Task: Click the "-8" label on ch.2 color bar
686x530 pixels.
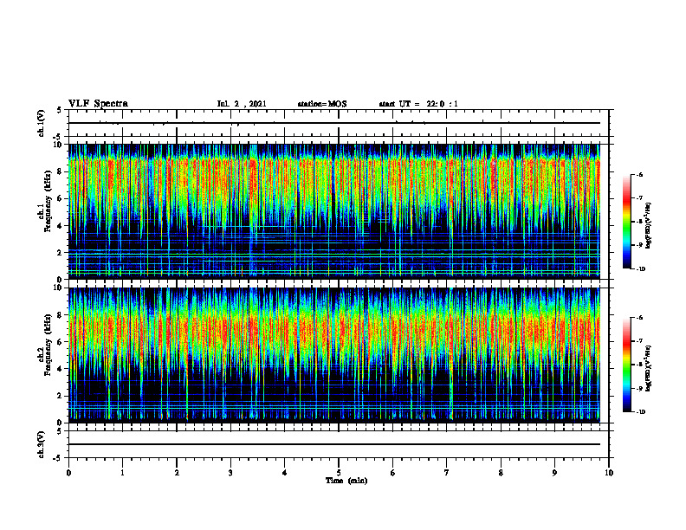Action: (x=639, y=365)
